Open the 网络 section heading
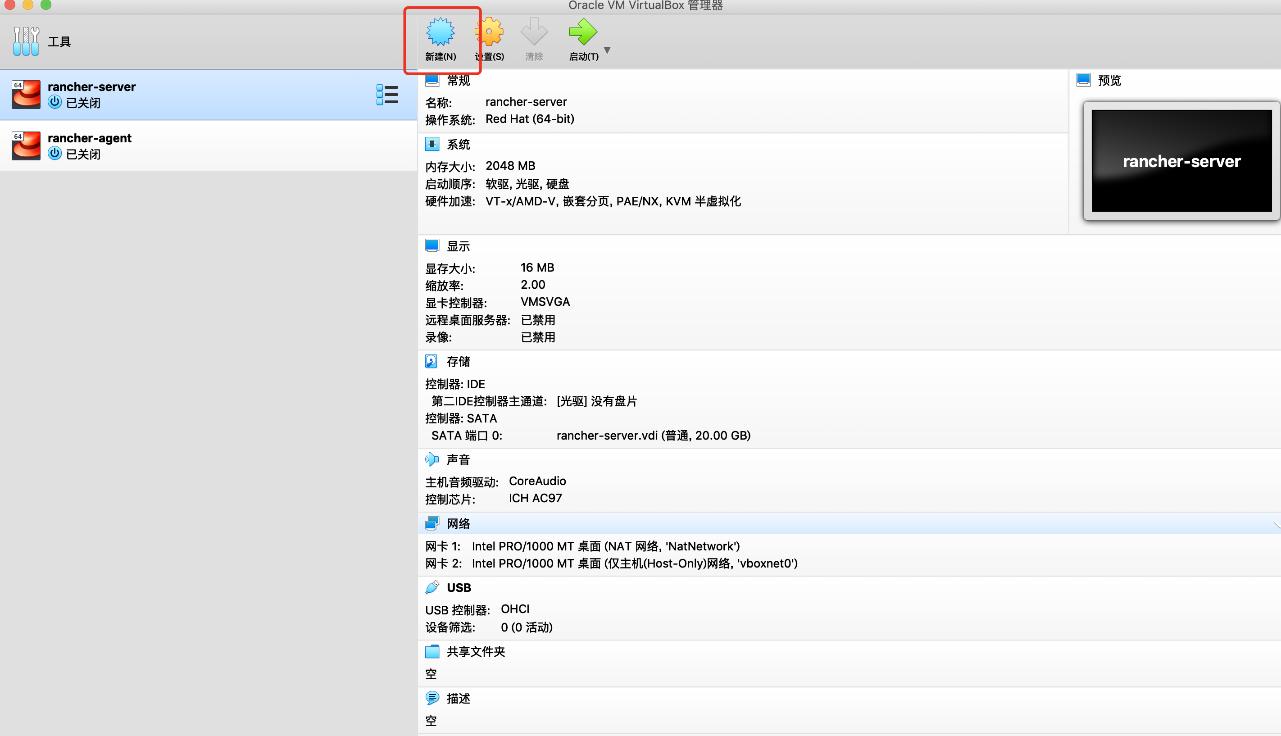Image resolution: width=1281 pixels, height=736 pixels. click(x=458, y=524)
